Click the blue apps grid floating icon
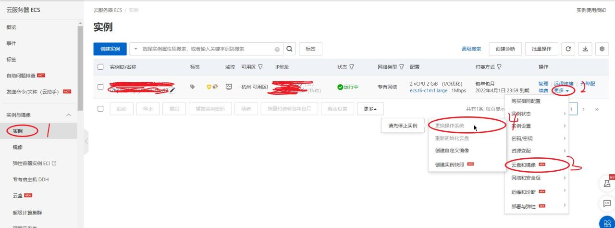 606,223
